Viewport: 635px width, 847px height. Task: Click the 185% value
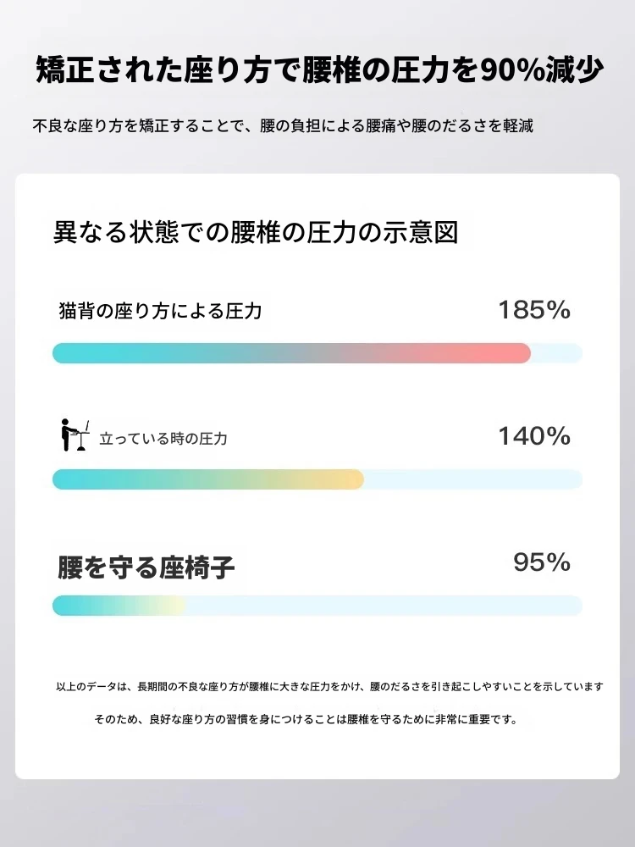tap(533, 310)
